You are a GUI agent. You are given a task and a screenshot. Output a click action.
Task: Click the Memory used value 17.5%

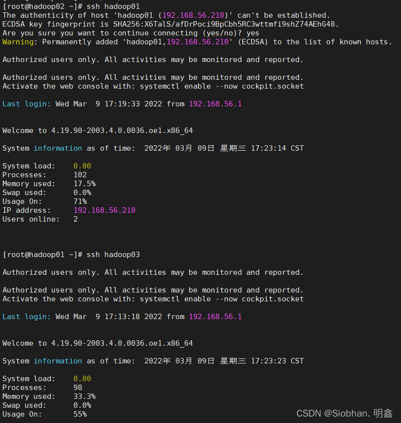click(x=84, y=184)
